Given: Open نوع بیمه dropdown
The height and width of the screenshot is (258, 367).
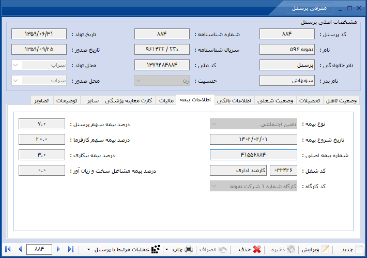Looking at the screenshot, I should coord(253,124).
